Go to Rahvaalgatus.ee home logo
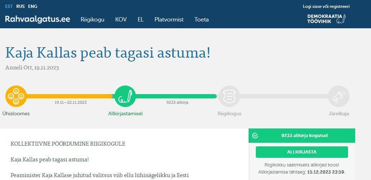371x180 pixels. click(38, 19)
